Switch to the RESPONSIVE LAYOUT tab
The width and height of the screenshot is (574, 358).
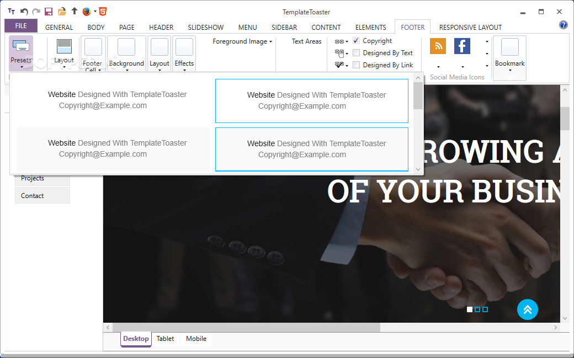pos(470,28)
